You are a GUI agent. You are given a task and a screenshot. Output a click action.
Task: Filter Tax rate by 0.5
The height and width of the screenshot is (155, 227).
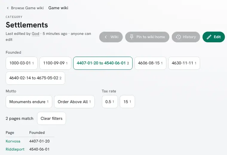[x=110, y=102]
